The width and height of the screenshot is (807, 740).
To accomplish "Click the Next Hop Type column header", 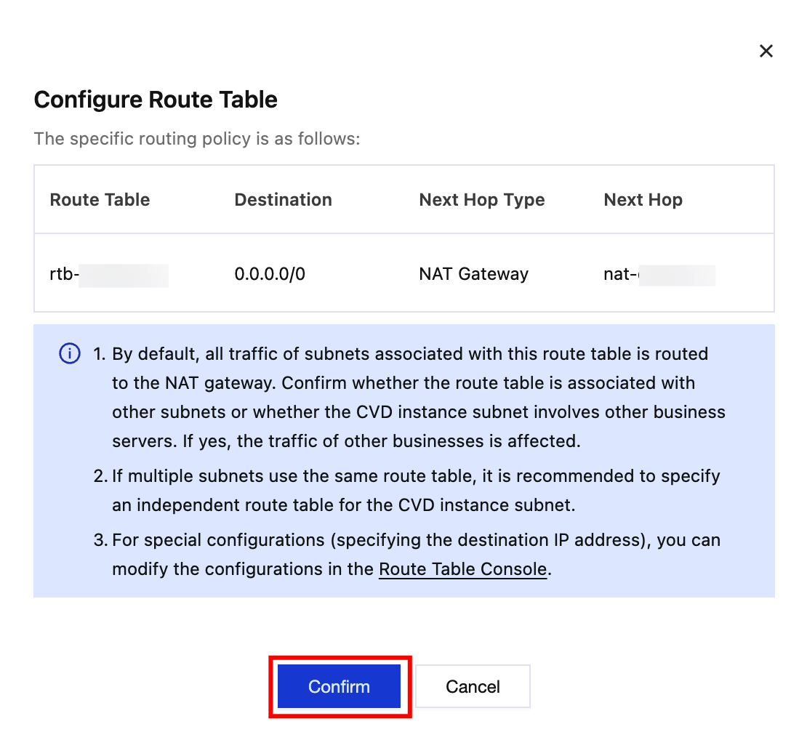I will click(481, 200).
